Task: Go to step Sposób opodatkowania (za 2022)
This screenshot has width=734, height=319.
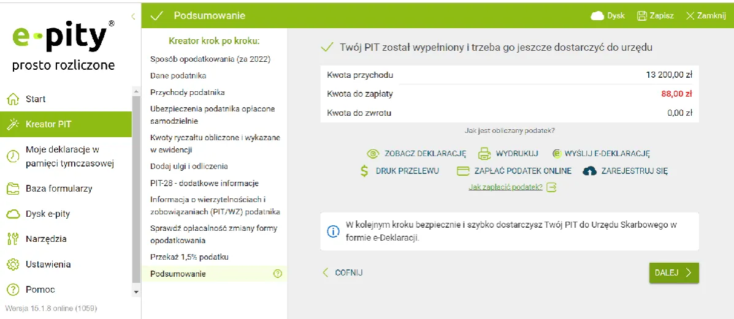Action: click(x=211, y=59)
